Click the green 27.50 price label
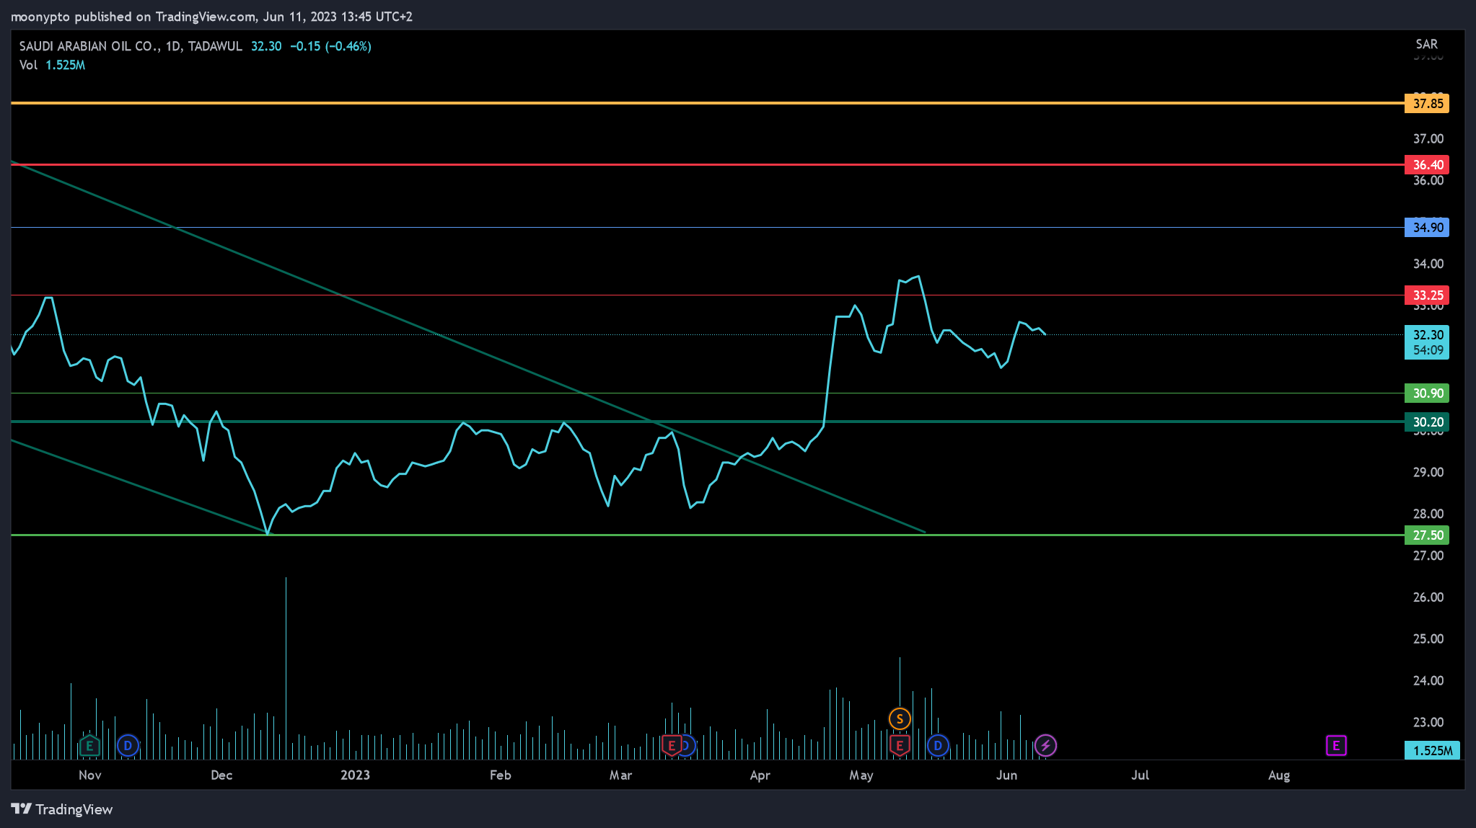The image size is (1476, 828). tap(1427, 535)
